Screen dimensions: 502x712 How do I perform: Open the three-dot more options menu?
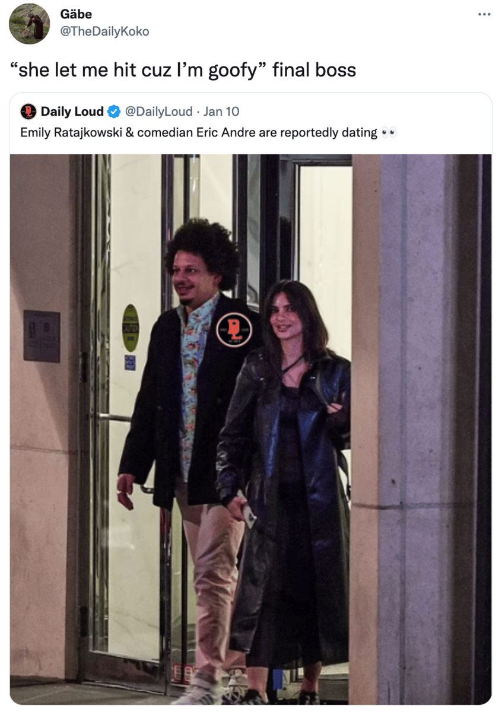(484, 14)
